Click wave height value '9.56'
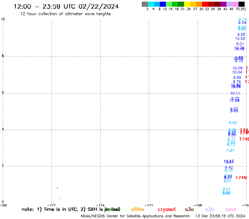Screen dimensions: 249x219 [x=237, y=77]
